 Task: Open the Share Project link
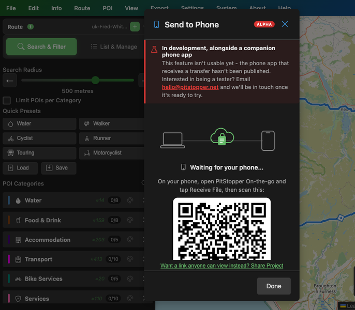(x=221, y=266)
